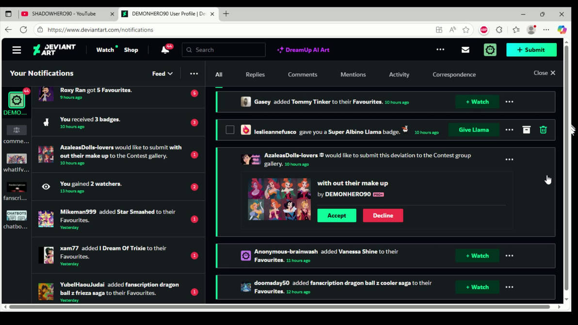Switch to SHADOWHERO90 YouTube browser tab
This screenshot has width=578, height=325.
tap(67, 14)
